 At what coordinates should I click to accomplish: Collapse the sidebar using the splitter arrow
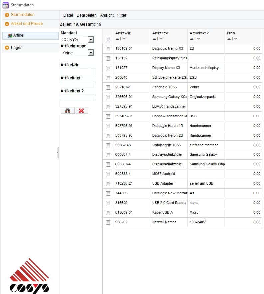[x=58, y=152]
